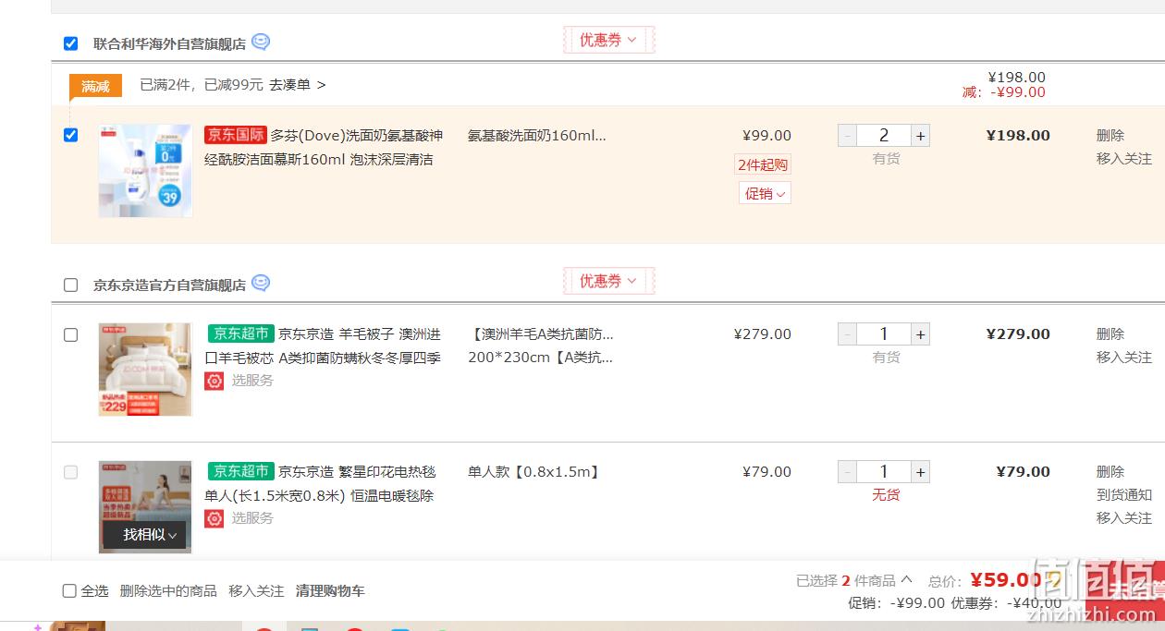1165x631 pixels.
Task: Open 羊毛被子 product thumbnail
Action: pyautogui.click(x=145, y=370)
